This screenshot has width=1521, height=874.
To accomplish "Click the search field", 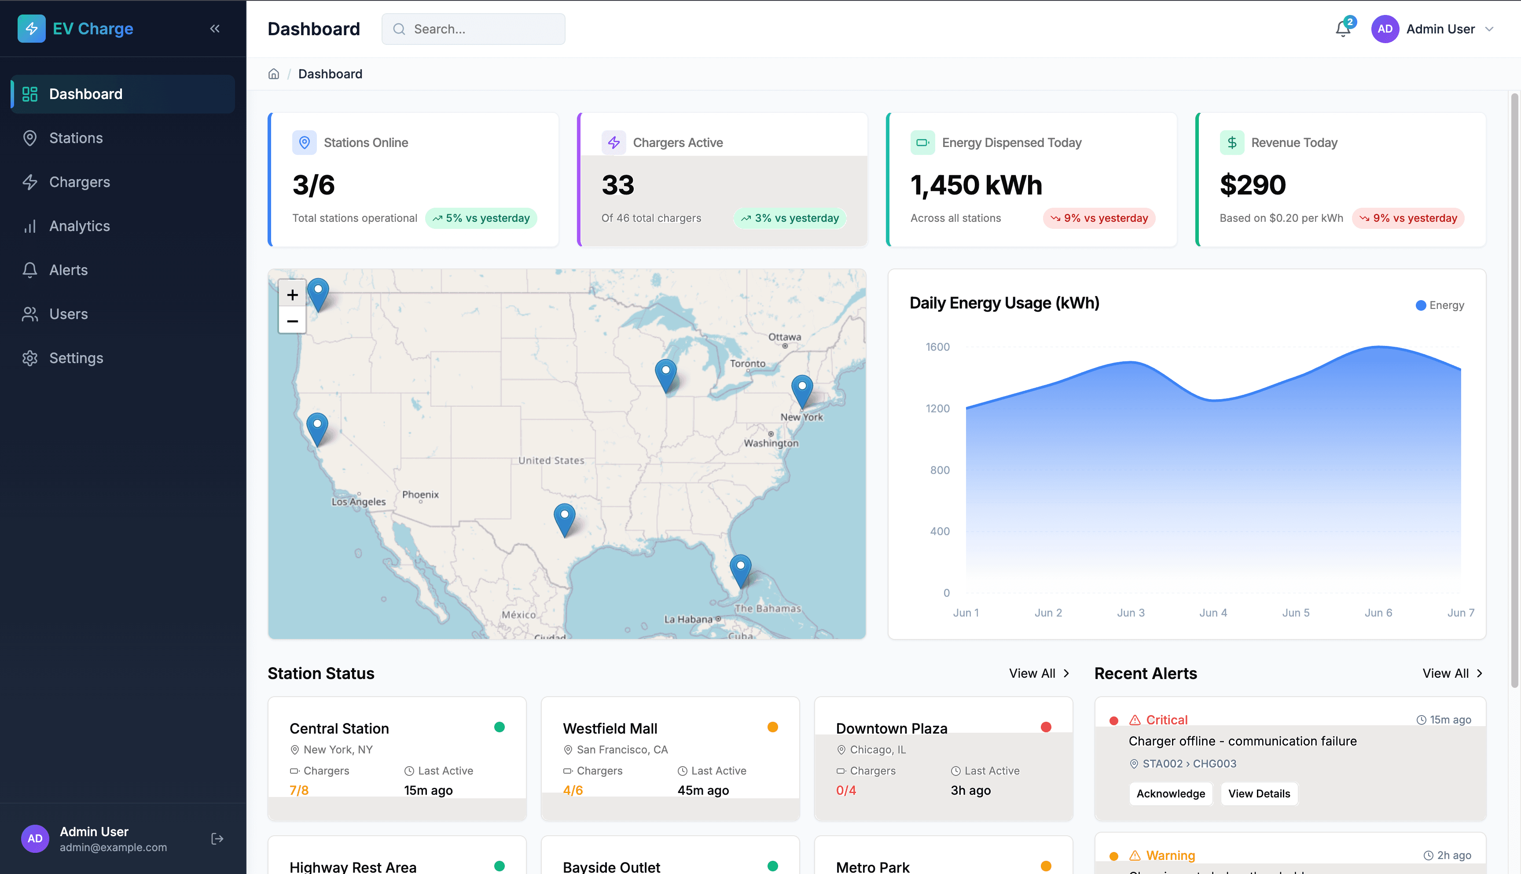I will click(474, 29).
